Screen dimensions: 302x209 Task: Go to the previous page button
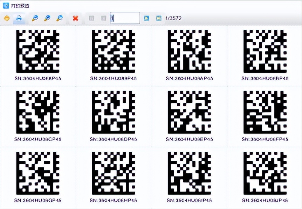[103, 18]
